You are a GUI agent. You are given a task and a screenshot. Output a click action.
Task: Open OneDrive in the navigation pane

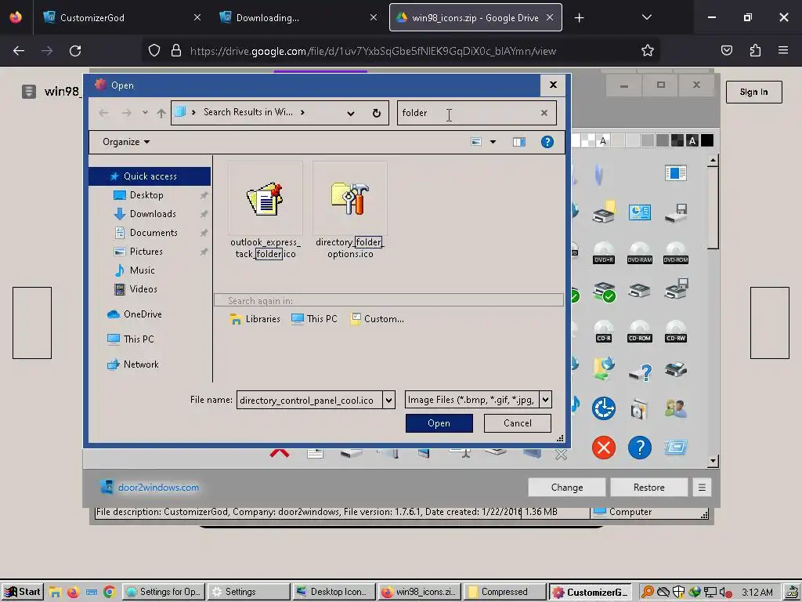143,314
